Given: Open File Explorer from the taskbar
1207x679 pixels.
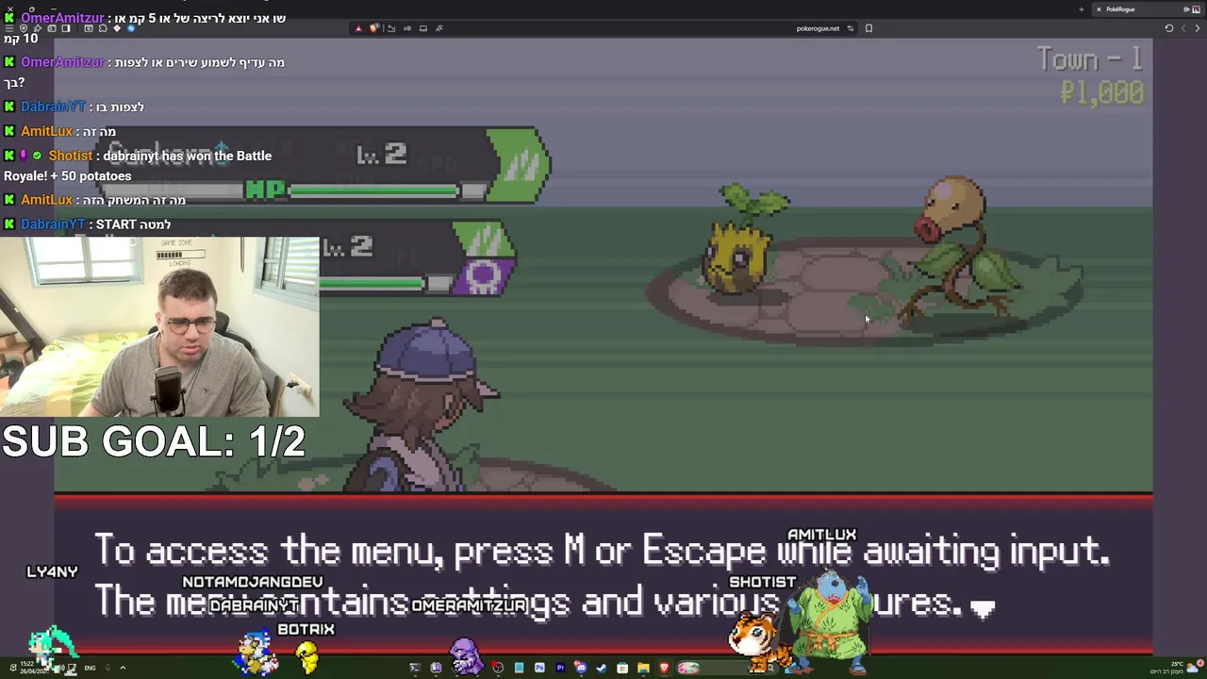Looking at the screenshot, I should tap(643, 668).
